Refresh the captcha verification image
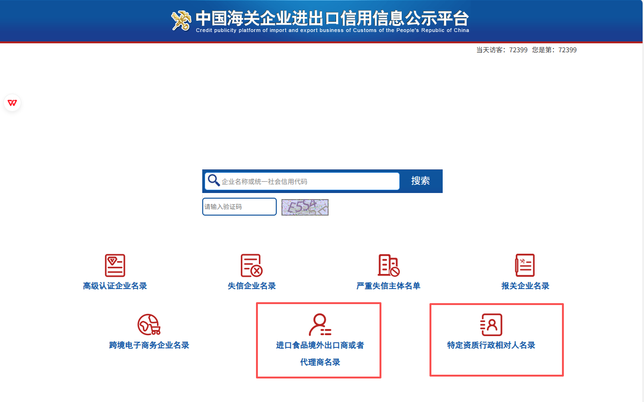 coord(305,207)
